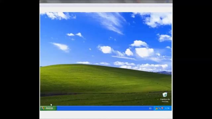Screen dimensions: 212x119
Task: Open the Papelera de reciclaje icon
Action: 165,97
